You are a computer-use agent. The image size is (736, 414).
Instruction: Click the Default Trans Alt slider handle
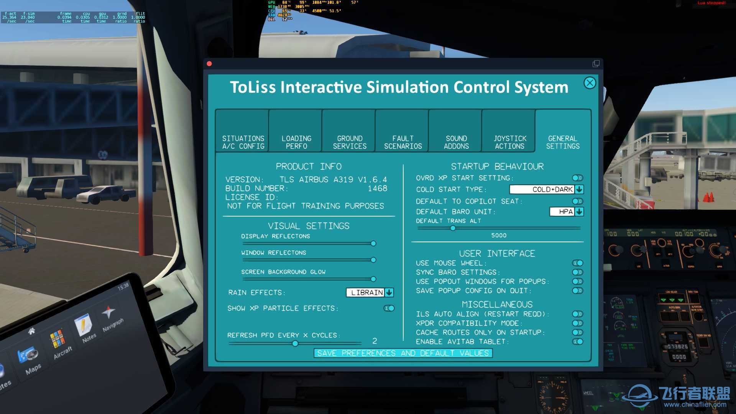click(453, 228)
